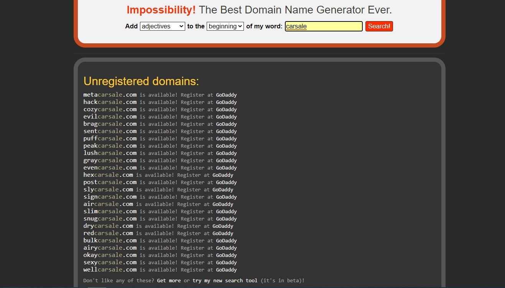Viewport: 505px width, 288px height.
Task: Click GoDaddy link in hackcarsale.com row
Action: click(226, 102)
